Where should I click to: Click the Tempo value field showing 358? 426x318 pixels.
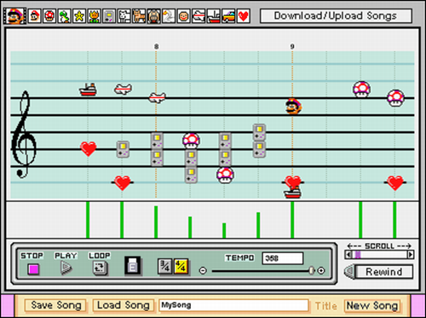pos(283,258)
